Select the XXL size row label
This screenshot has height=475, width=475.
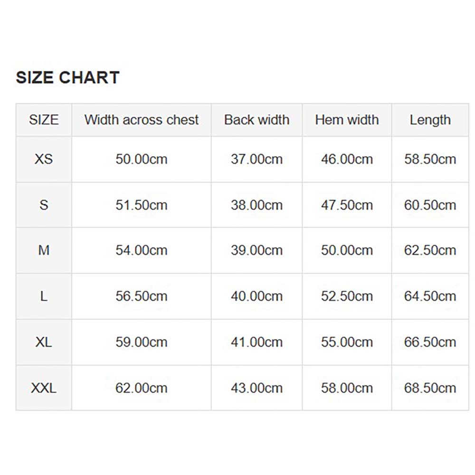(44, 388)
